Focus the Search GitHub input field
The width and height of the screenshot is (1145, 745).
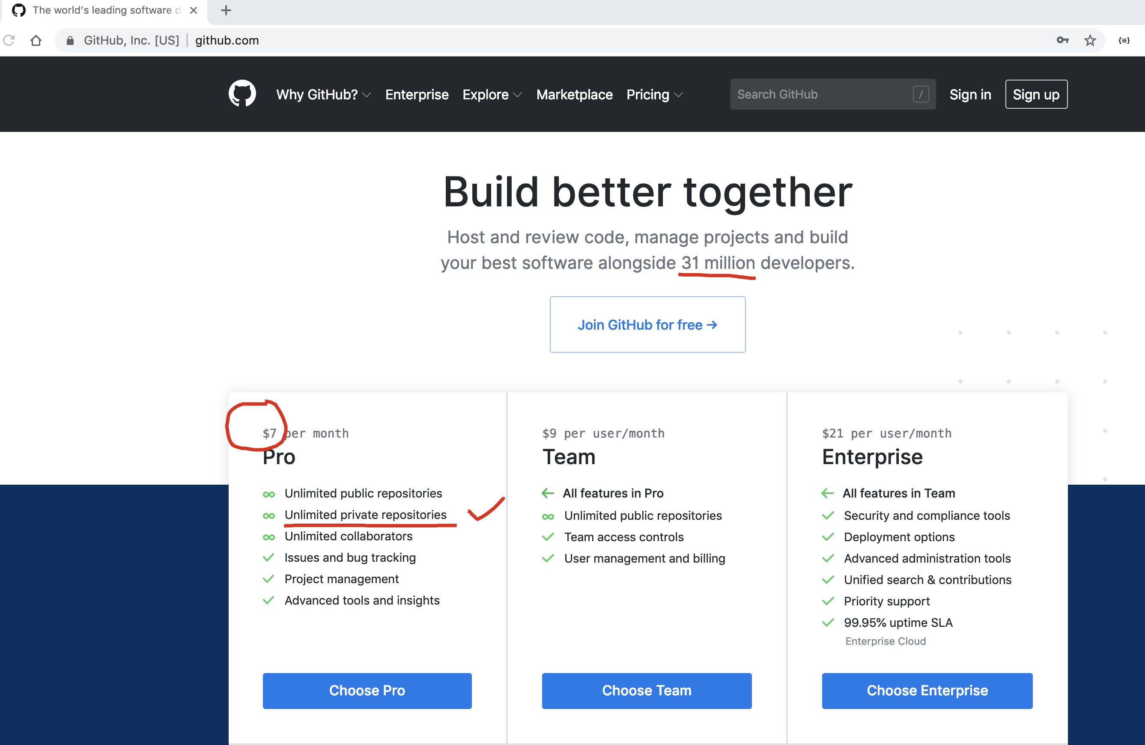833,94
